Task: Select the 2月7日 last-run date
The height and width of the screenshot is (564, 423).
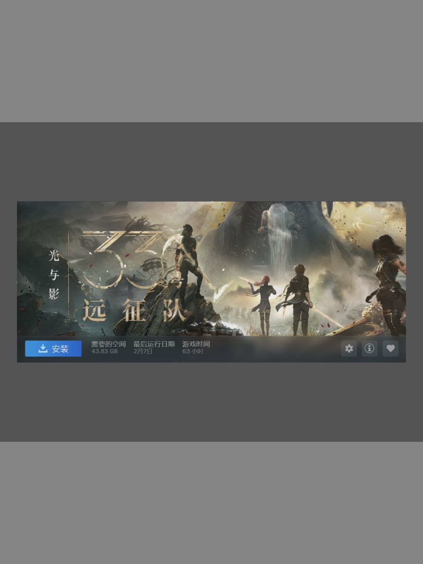Action: [143, 351]
